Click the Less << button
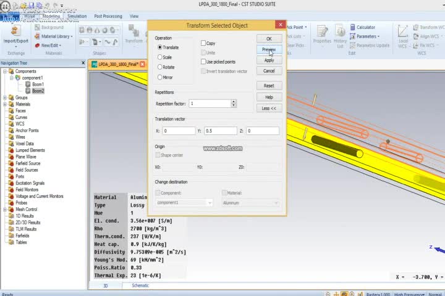 269,108
